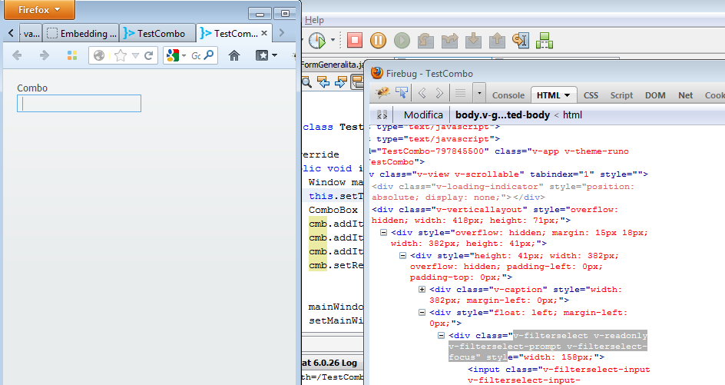Screen dimensions: 725x385
Task: Select the Embedding browser tab
Action: 81,33
